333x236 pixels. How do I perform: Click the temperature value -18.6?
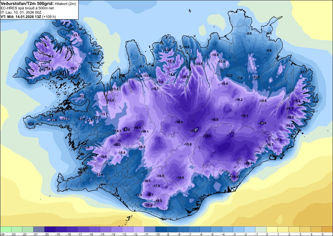click(x=178, y=122)
